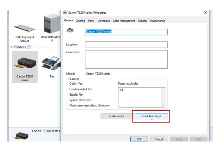Screen dimensions: 213x145
Task: Open the Sharing tab
Action: [x=80, y=21]
